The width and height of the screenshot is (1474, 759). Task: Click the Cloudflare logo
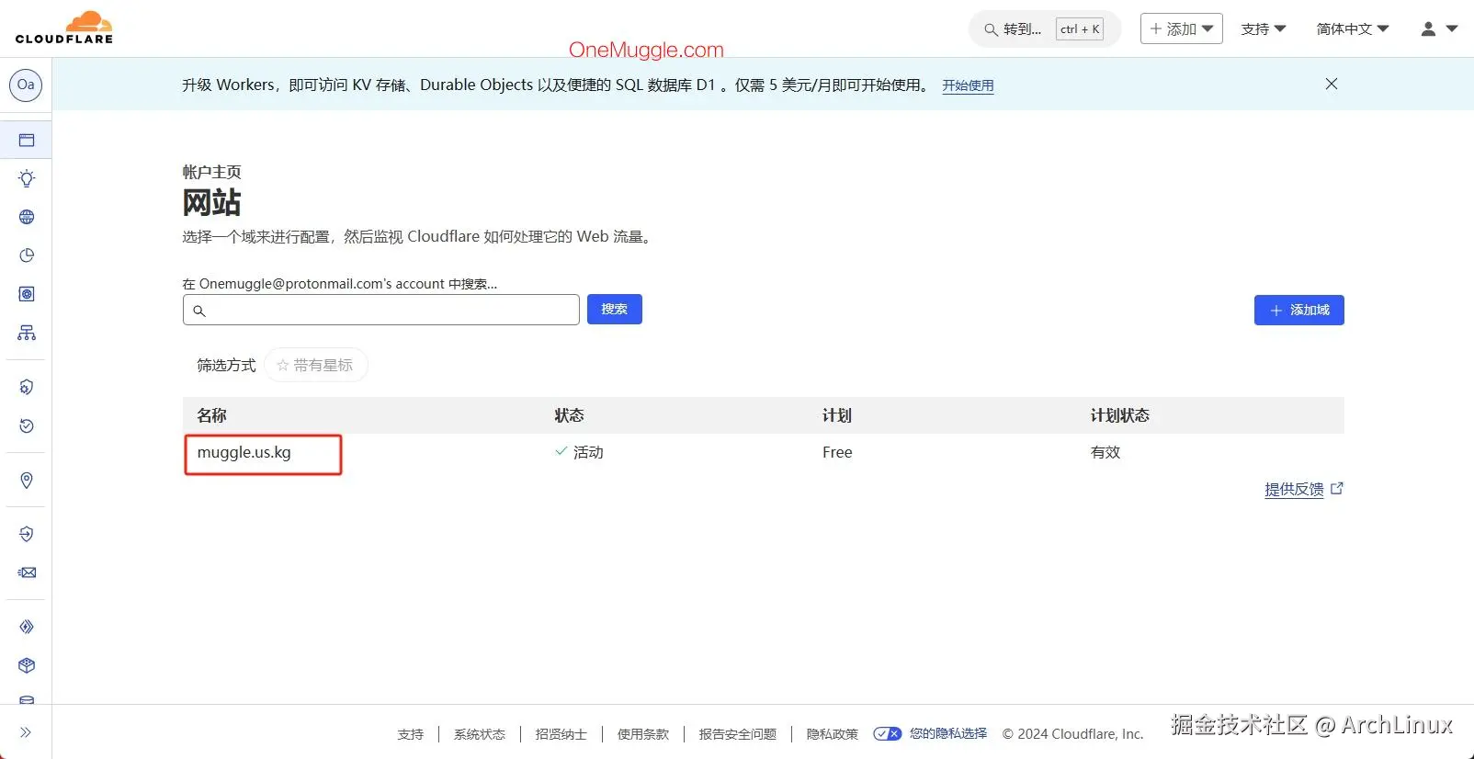pos(64,28)
